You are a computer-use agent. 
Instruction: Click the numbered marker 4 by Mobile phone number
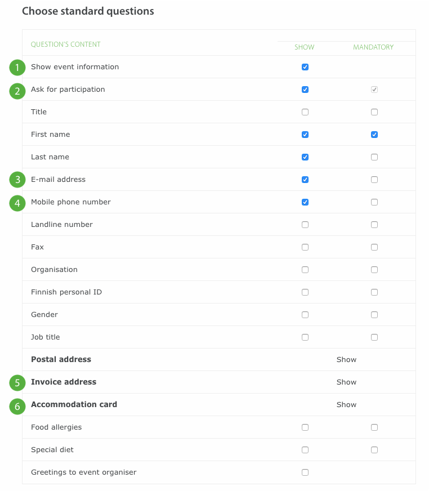[x=17, y=203]
